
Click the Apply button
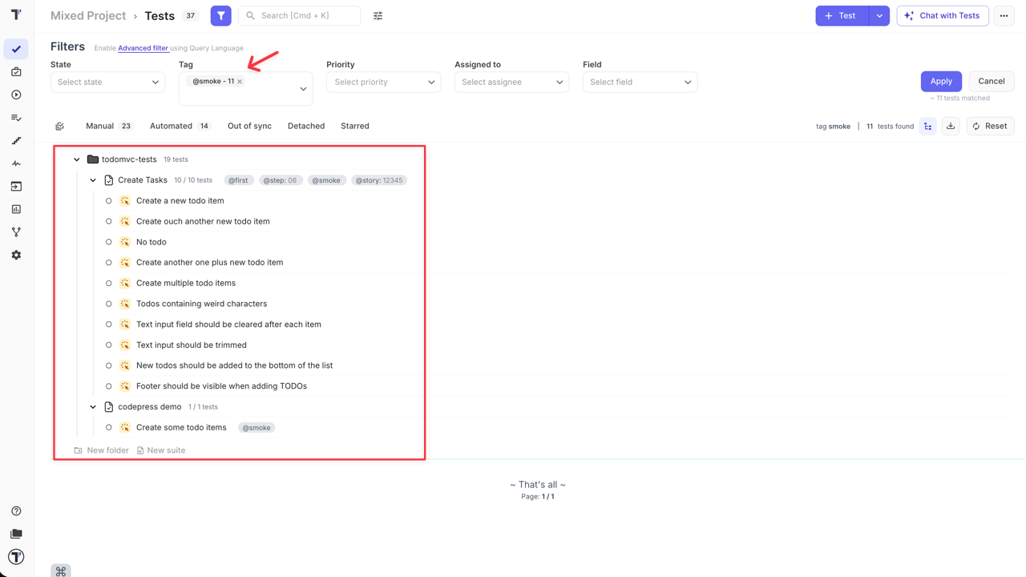[x=941, y=81]
